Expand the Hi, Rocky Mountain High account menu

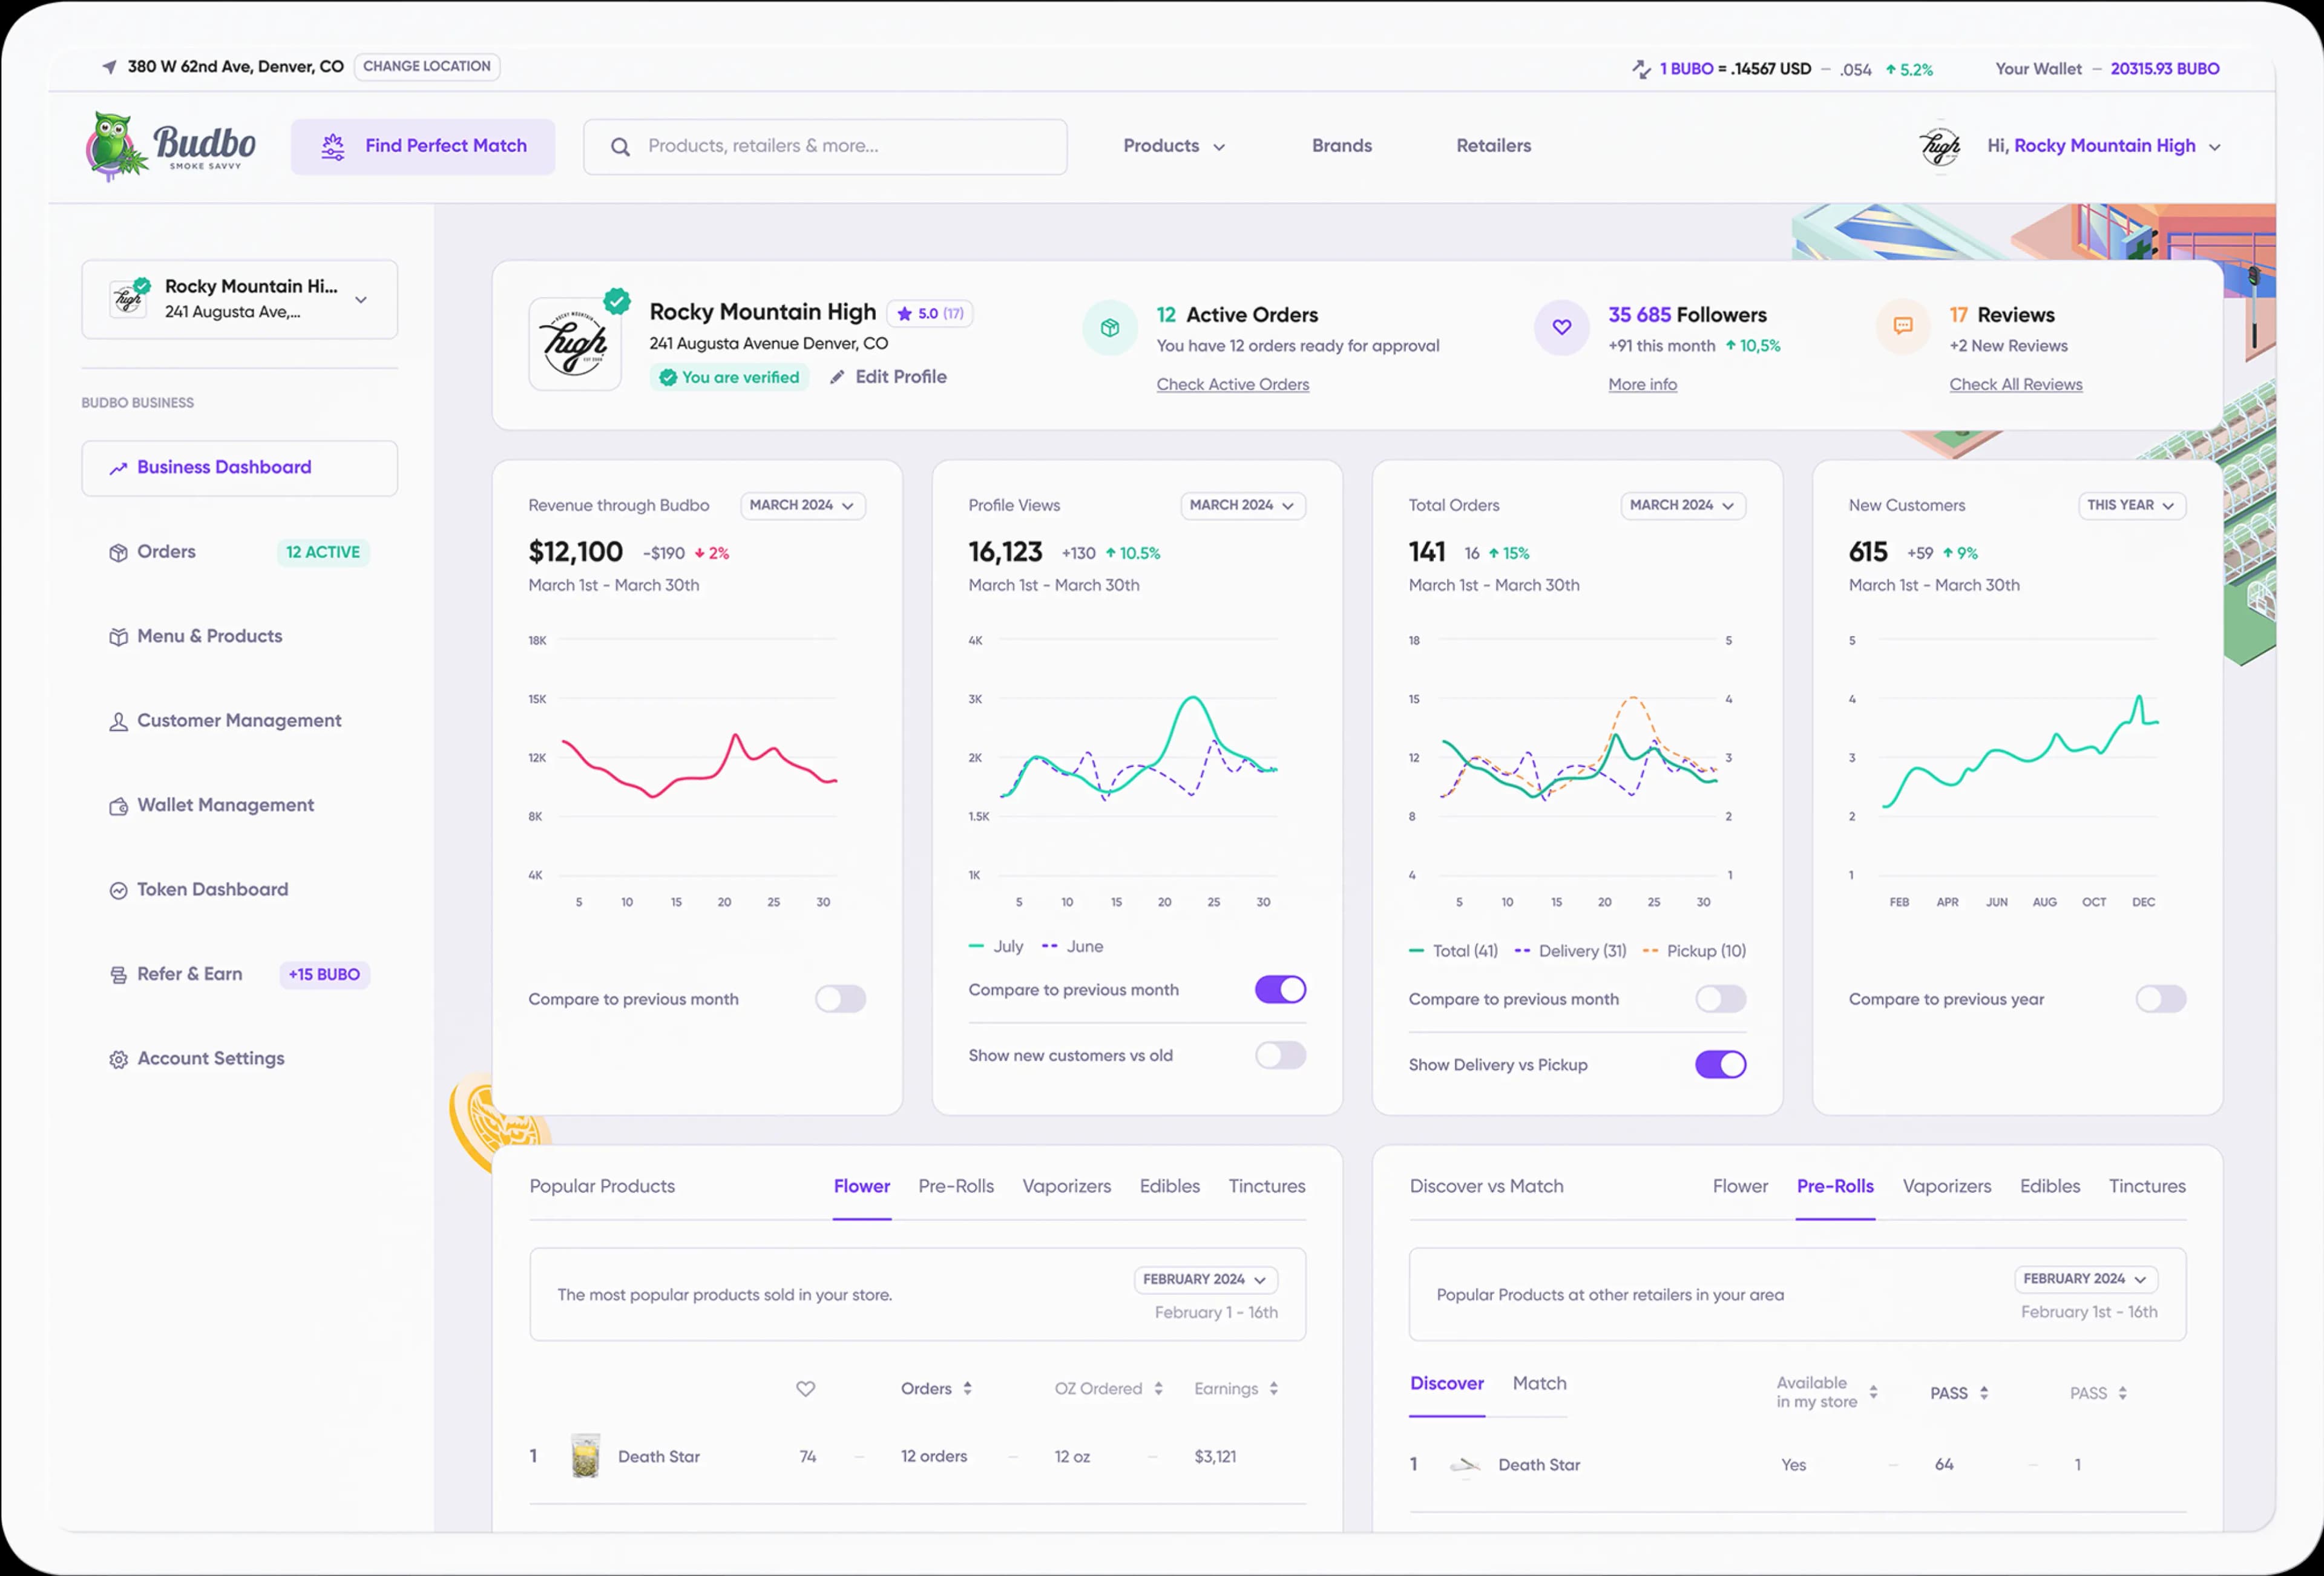[x=2104, y=146]
